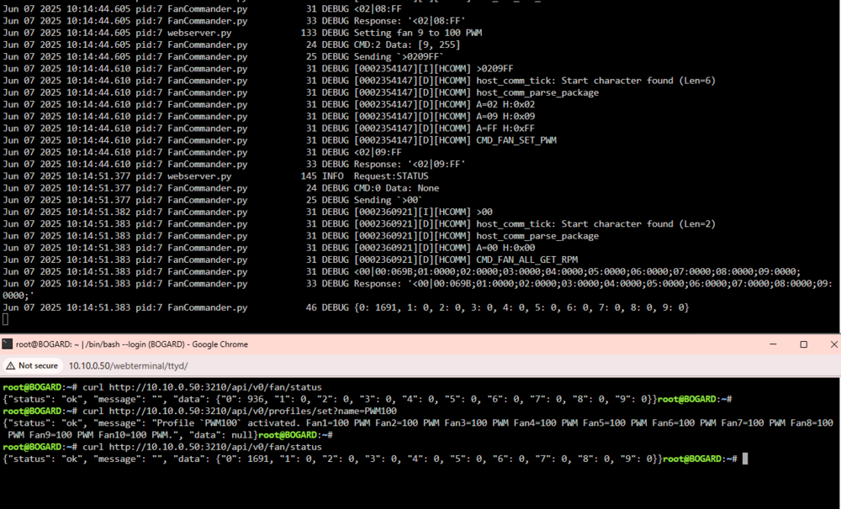Click the blinking cursor at the last bash prompt
Viewport: 841px width, 509px height.
point(745,459)
